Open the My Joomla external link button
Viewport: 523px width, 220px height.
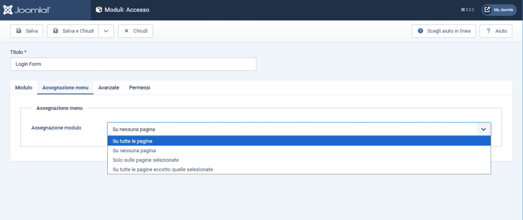pos(499,10)
